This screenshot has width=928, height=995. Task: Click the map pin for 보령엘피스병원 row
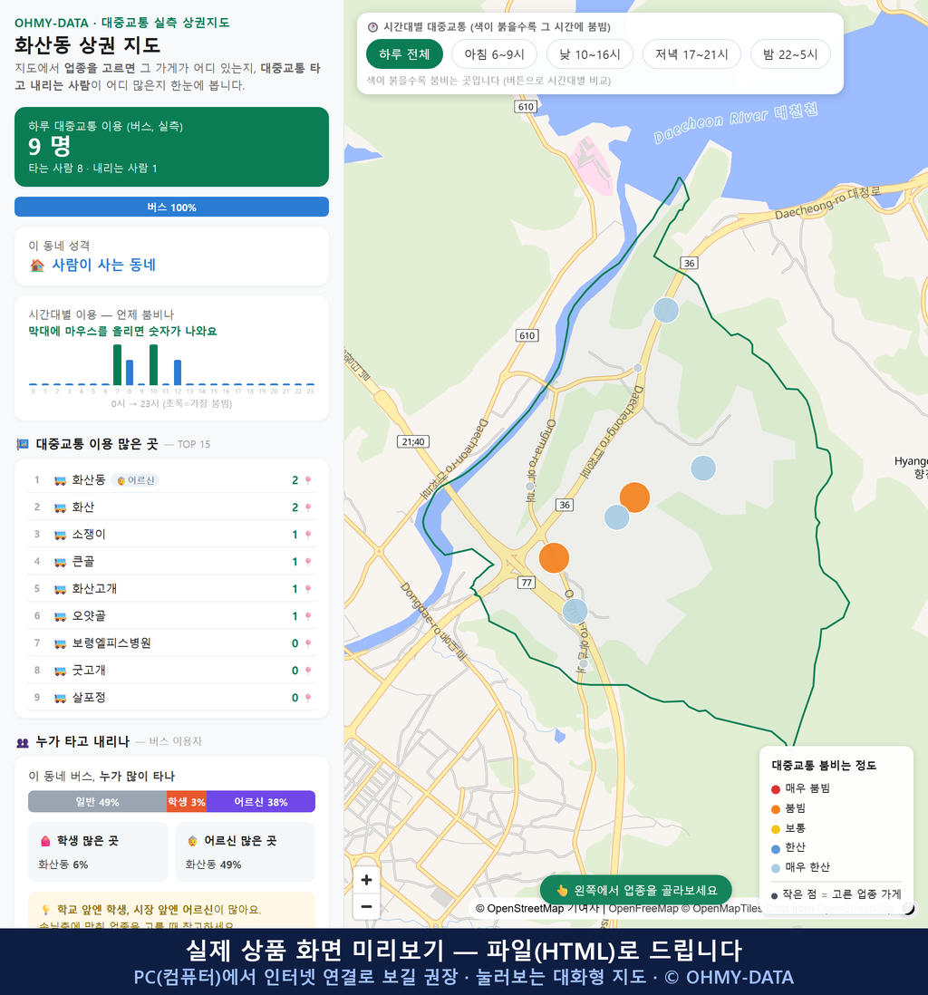click(308, 643)
